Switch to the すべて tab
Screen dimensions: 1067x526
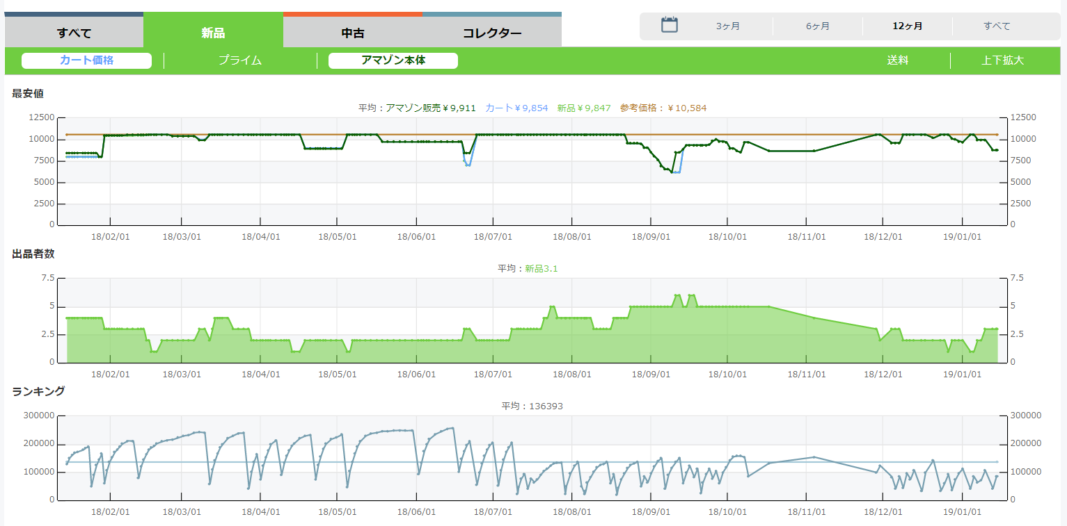[74, 33]
